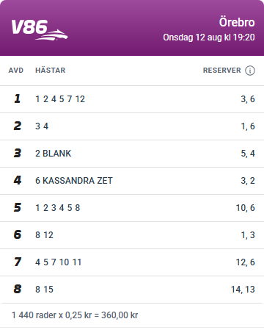Click the avdelning 6 number icon
Screen dimensions: 264x330
[x=18, y=234]
